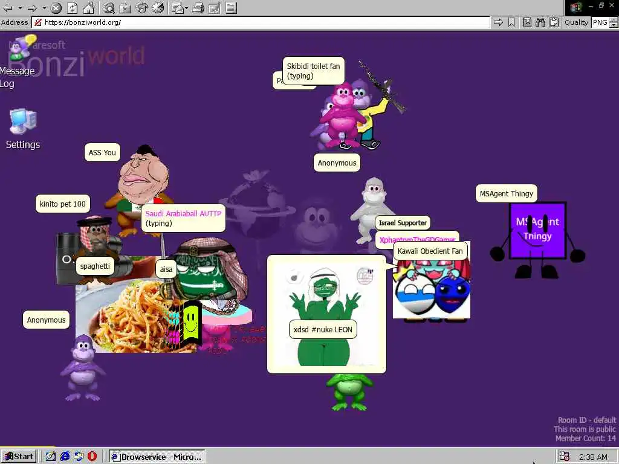
Task: Print the page using the printer icon
Action: pos(198,7)
